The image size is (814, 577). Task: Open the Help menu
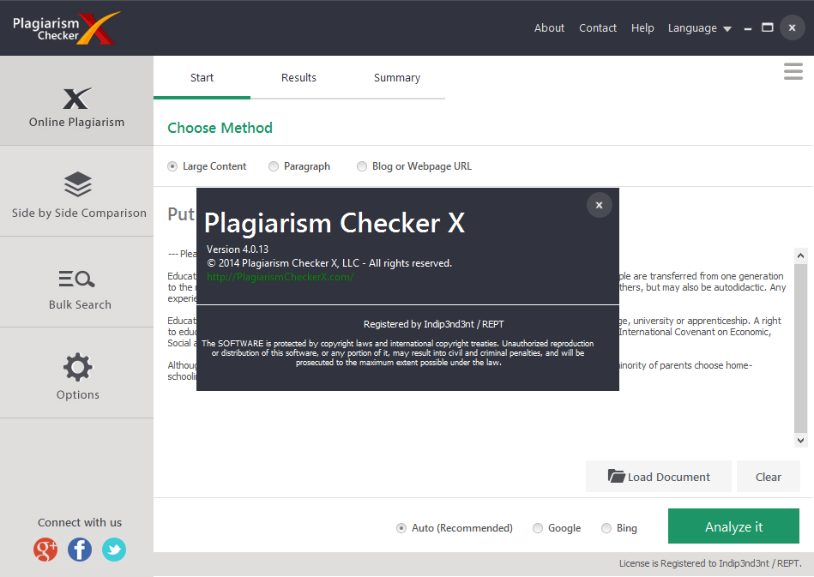(642, 28)
